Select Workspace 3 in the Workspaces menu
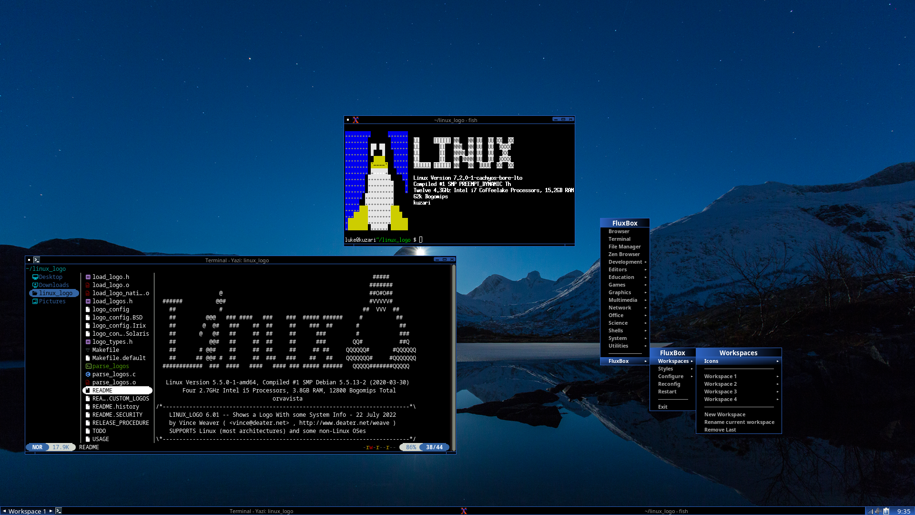The height and width of the screenshot is (515, 915). click(x=739, y=391)
